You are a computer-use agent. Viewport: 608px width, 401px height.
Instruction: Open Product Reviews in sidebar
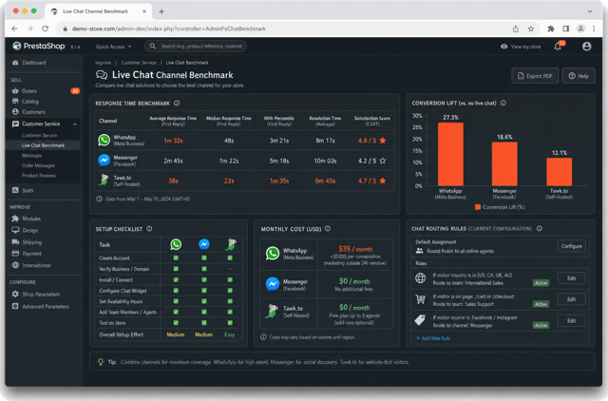[39, 176]
